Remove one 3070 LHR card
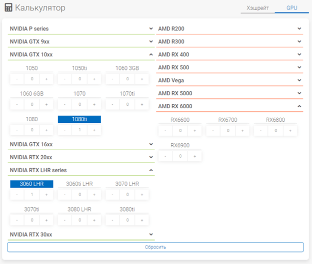The height and width of the screenshot is (264, 312). pos(112,195)
